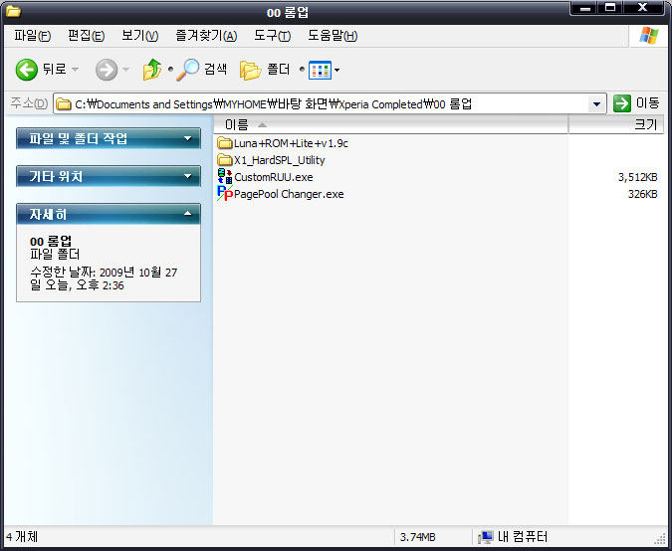The image size is (672, 551).
Task: Collapse the 파일 및 폴더 작업 panel
Action: 188,139
